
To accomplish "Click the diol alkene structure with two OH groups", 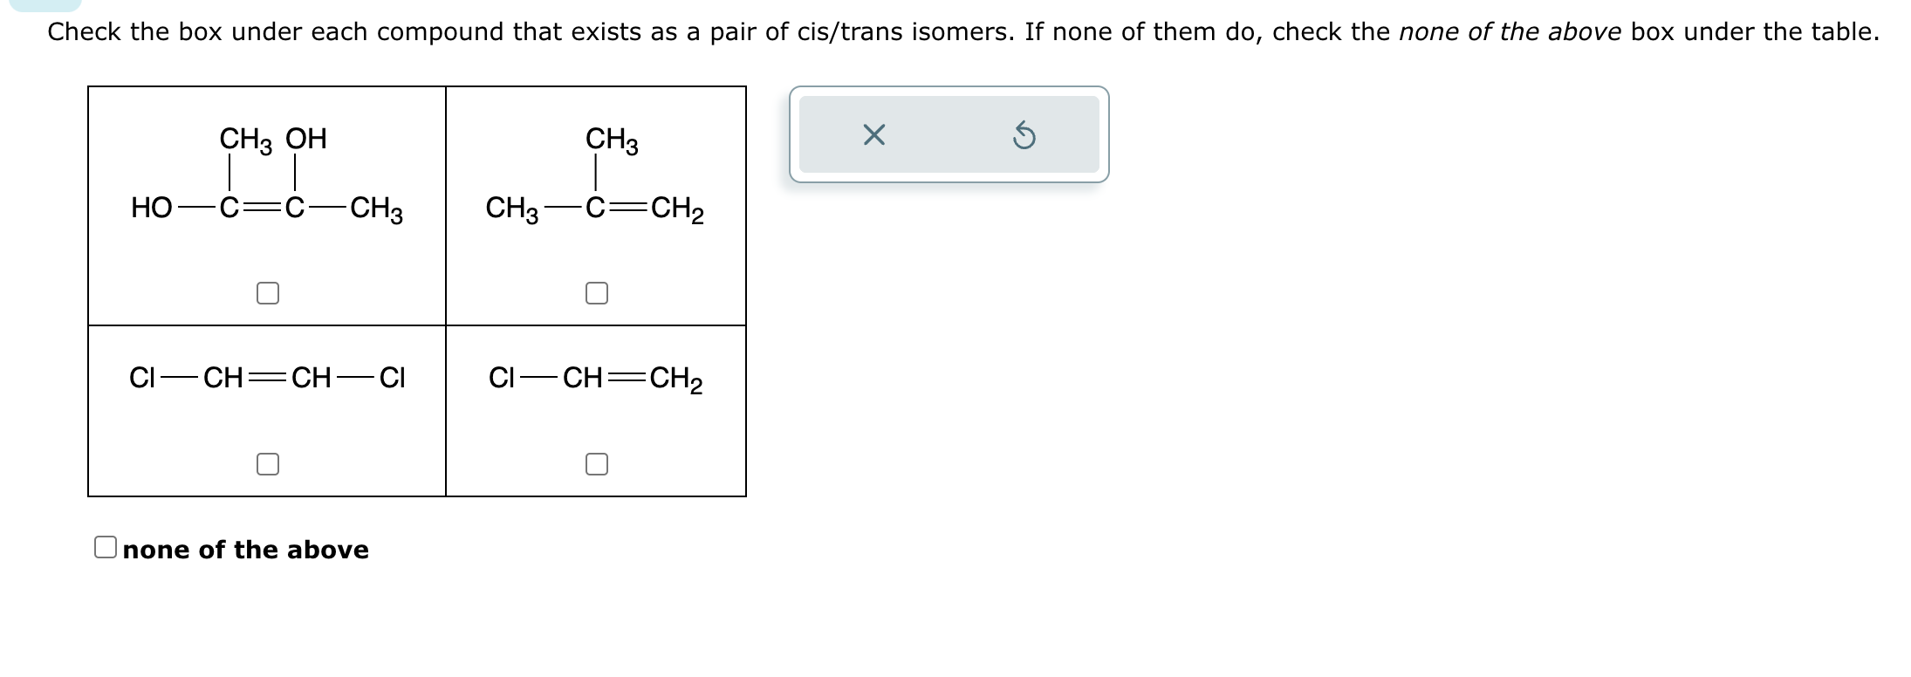I will point(267,175).
